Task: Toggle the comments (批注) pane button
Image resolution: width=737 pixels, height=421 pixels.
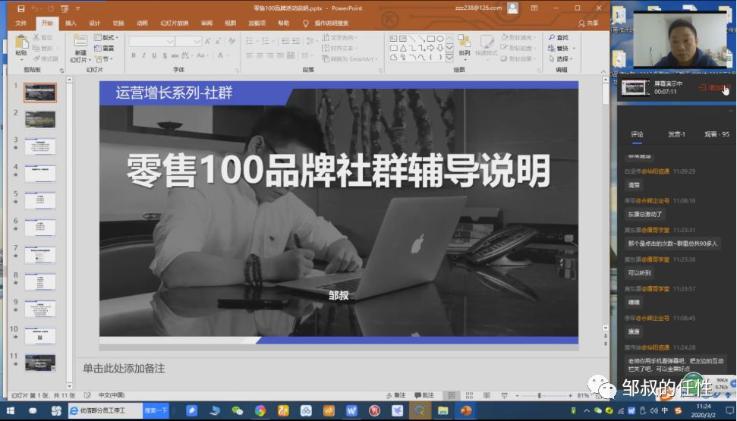Action: (424, 396)
